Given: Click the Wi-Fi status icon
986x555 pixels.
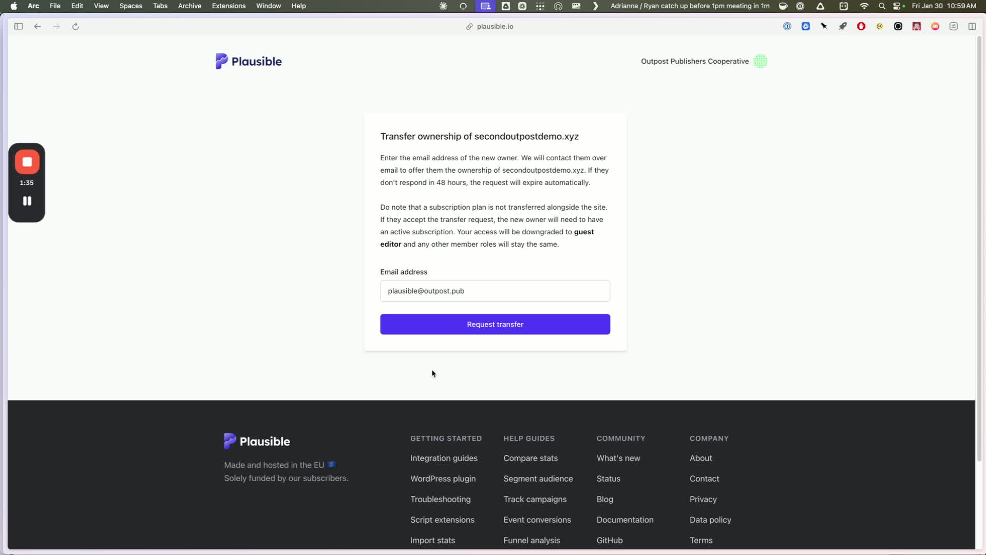Looking at the screenshot, I should [x=864, y=6].
